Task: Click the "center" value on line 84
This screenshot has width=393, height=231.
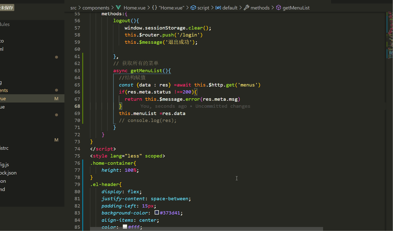Action: point(148,220)
